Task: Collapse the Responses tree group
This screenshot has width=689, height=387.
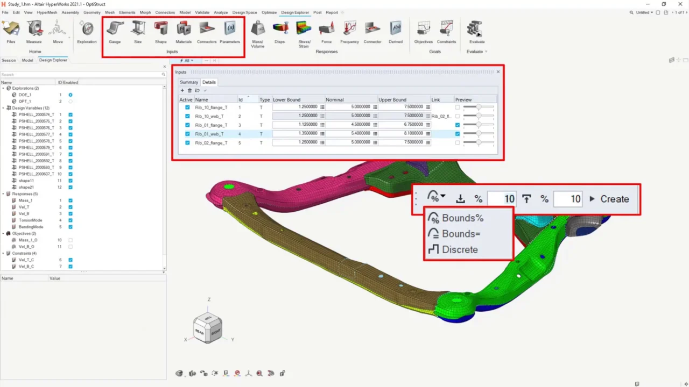Action: [3, 194]
